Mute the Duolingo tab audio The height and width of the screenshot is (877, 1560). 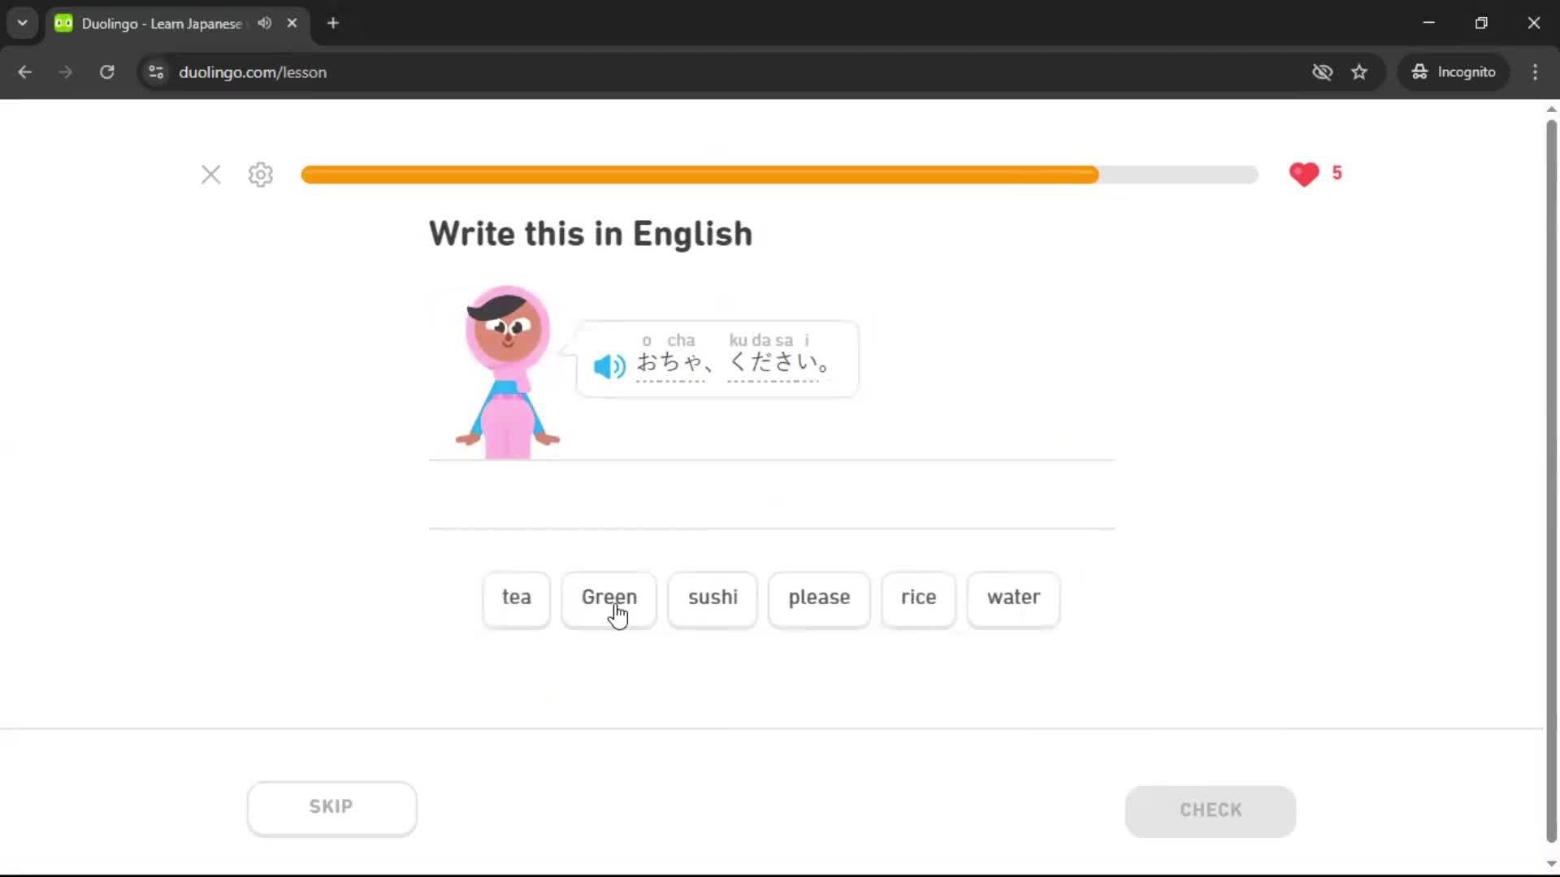click(x=263, y=23)
